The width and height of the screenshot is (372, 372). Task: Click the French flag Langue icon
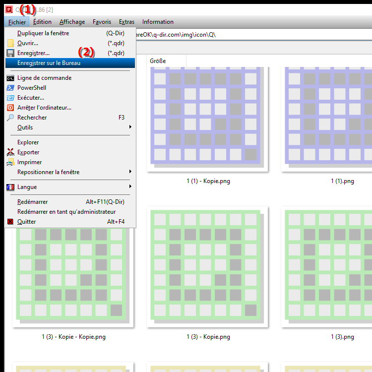click(x=10, y=187)
